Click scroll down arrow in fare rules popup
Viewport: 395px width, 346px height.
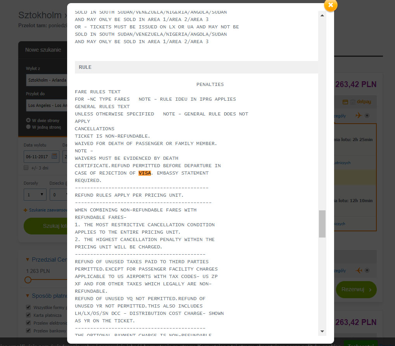(322, 331)
